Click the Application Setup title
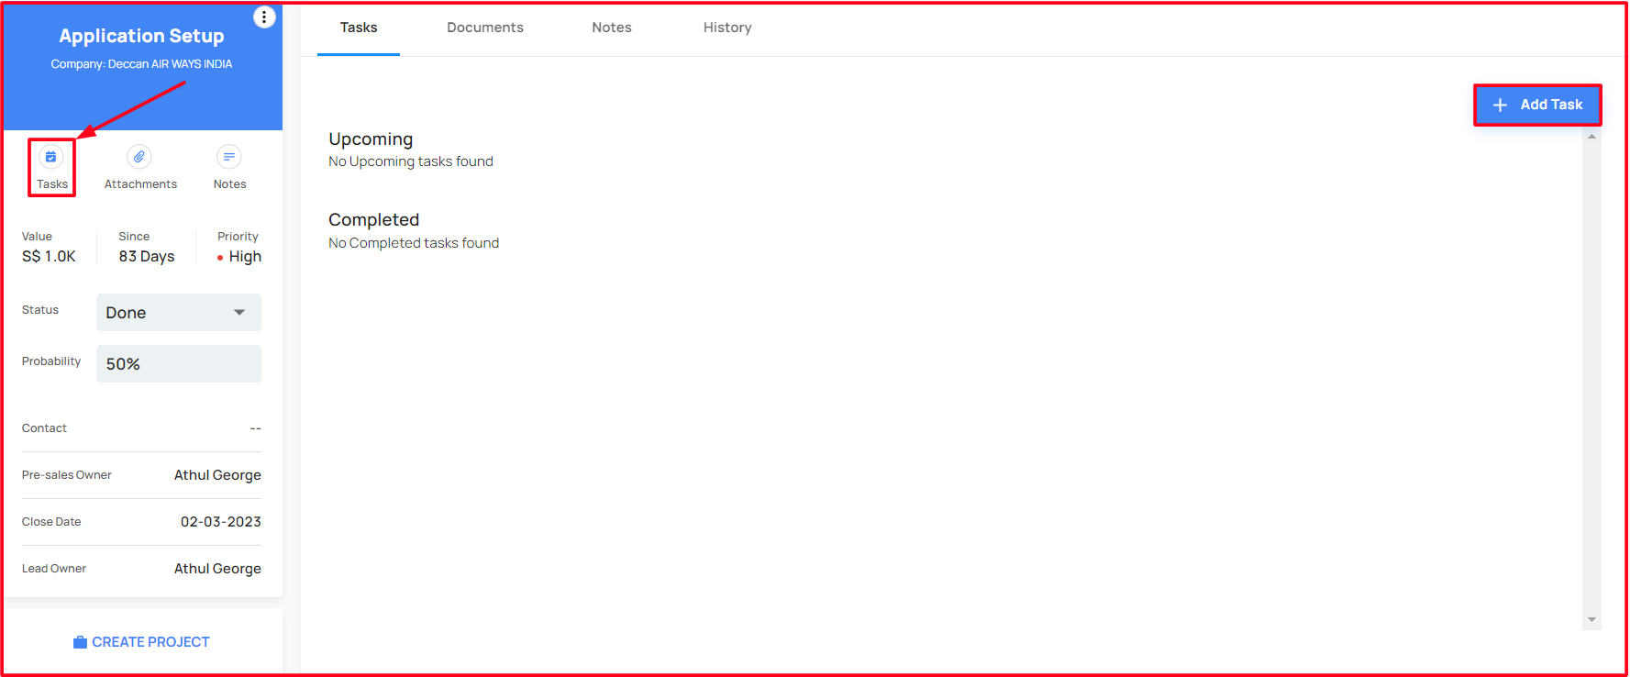This screenshot has height=677, width=1630. point(141,36)
